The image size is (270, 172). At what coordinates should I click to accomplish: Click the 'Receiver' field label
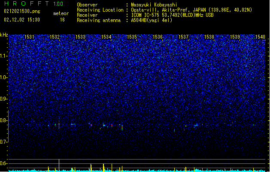87,15
